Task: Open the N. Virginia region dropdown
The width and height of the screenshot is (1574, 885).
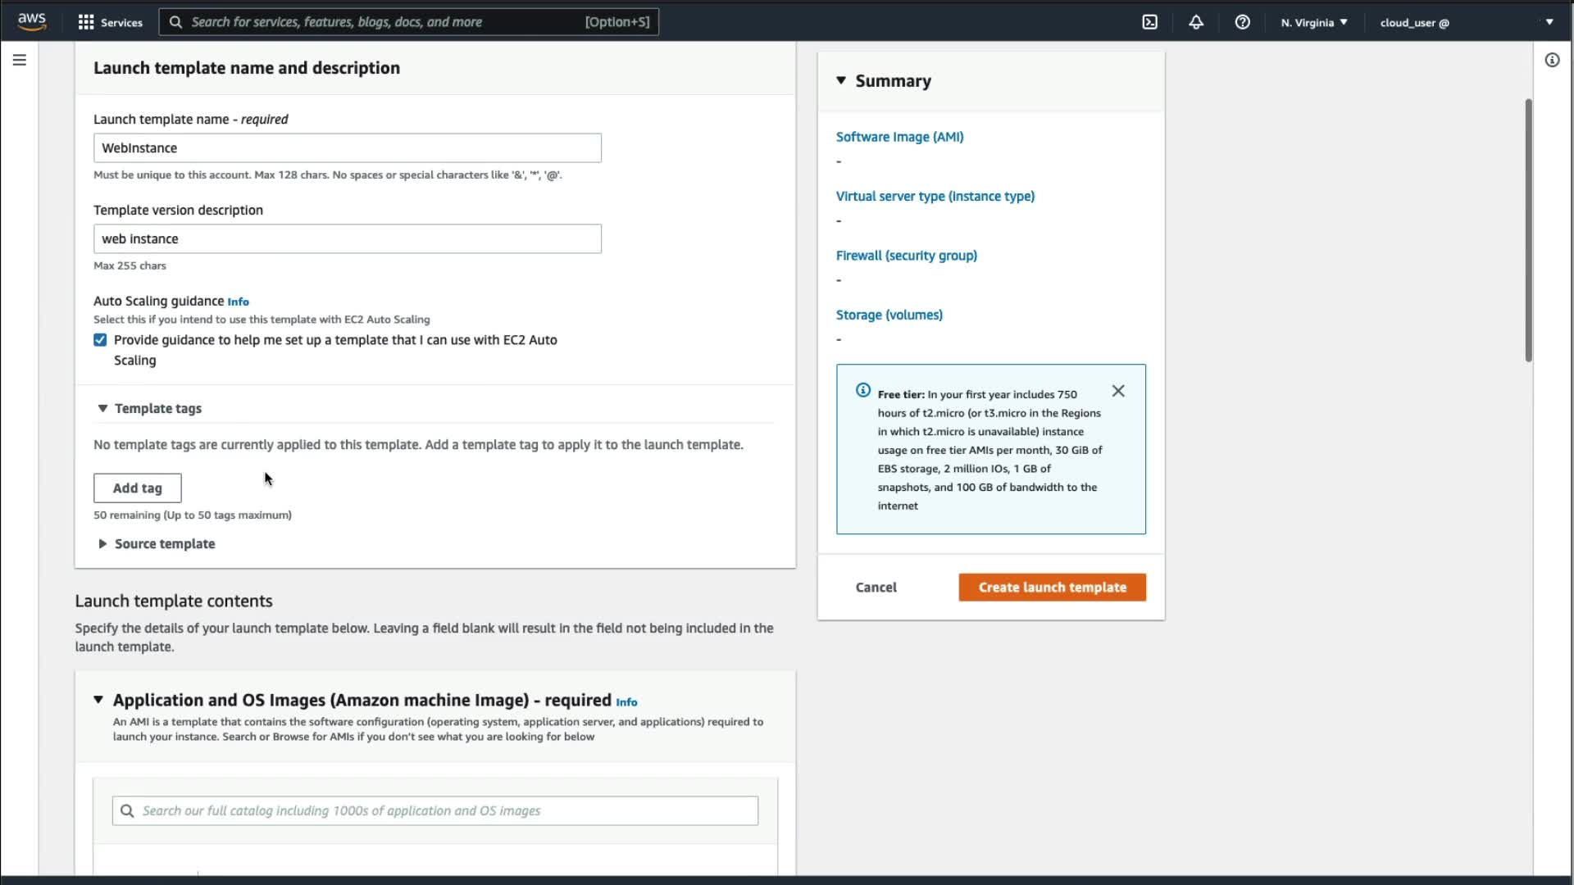Action: 1314,22
